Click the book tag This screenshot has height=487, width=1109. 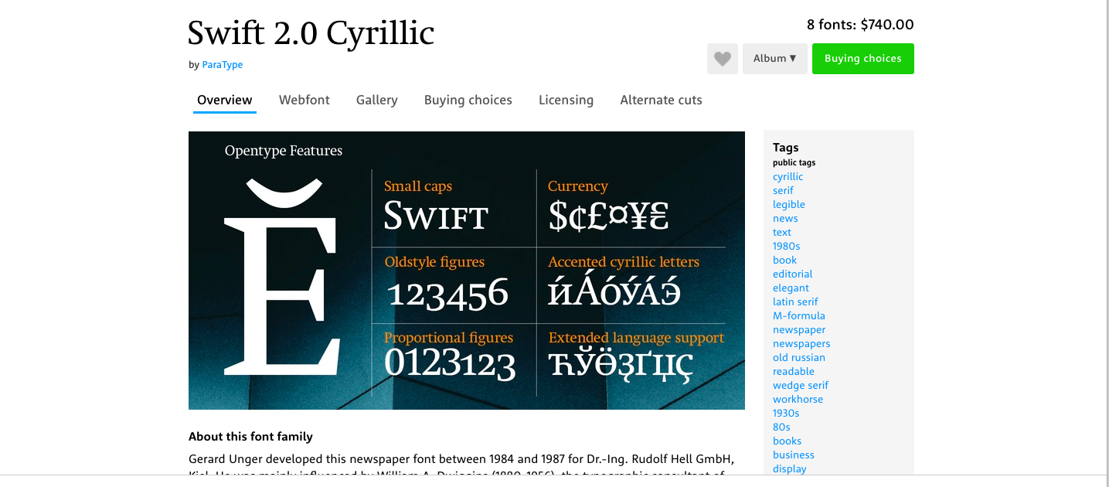(785, 261)
